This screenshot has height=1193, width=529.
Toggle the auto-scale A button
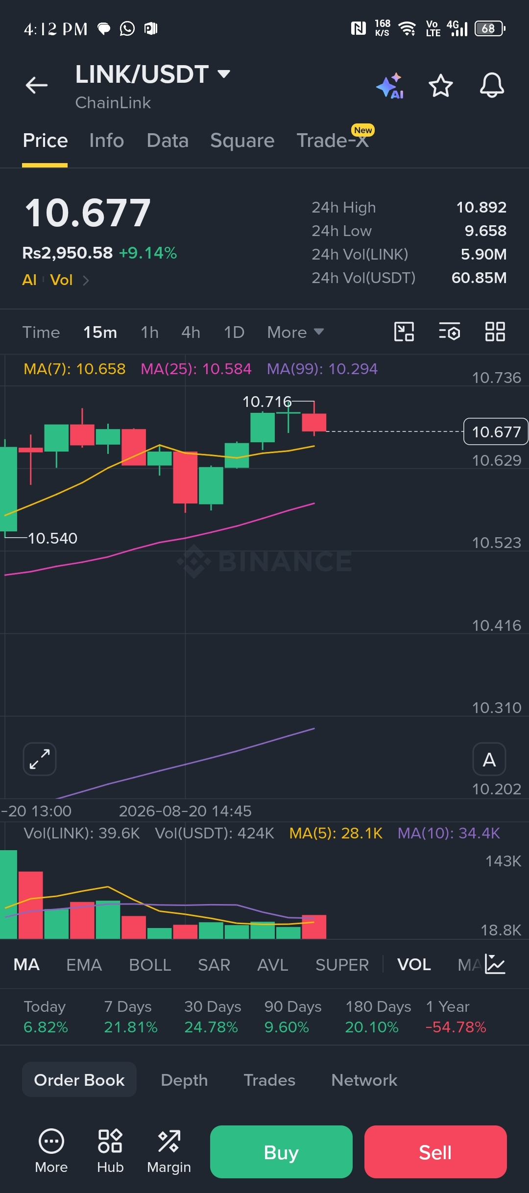489,759
